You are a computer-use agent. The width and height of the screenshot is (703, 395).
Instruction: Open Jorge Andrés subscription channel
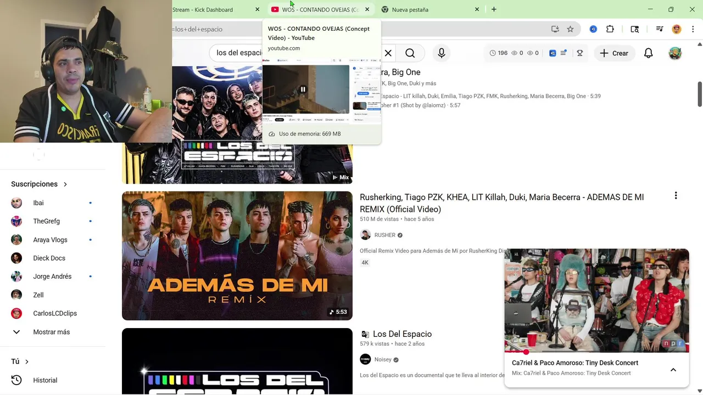(53, 276)
